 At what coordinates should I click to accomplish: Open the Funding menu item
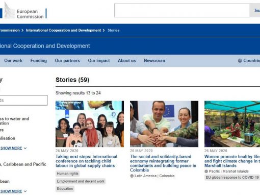pyautogui.click(x=39, y=61)
